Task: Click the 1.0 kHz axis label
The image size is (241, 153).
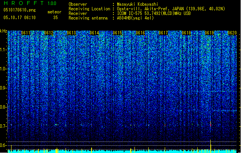Action: (x=3, y=69)
